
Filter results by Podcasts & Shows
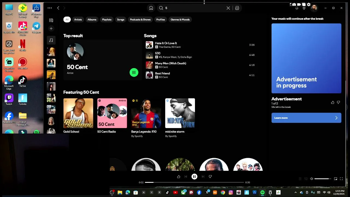pyautogui.click(x=140, y=19)
